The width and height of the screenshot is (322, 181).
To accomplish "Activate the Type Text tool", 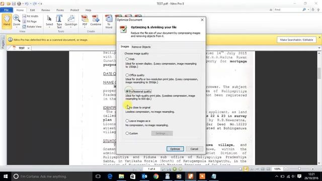I will (x=59, y=21).
